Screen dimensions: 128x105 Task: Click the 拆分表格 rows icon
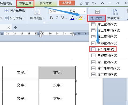pos(7,18)
